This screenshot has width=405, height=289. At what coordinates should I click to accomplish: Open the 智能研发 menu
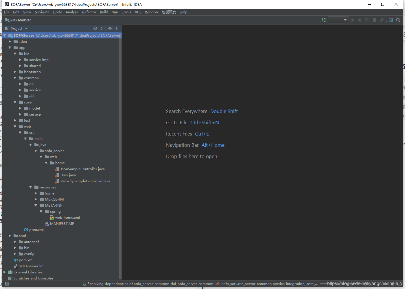tap(169, 12)
